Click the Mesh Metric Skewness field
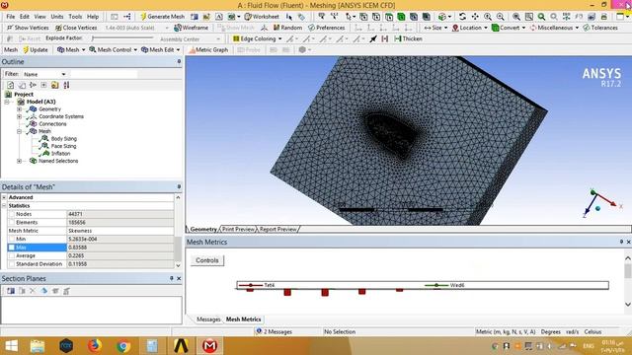Image resolution: width=632 pixels, height=355 pixels. 120,231
